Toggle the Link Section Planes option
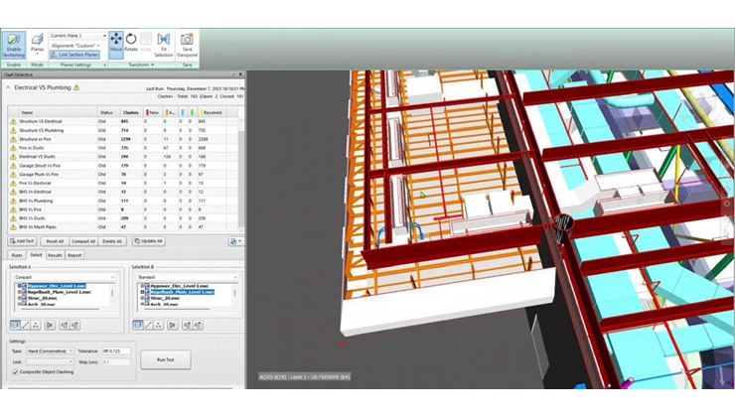Viewport: 735px width, 417px height. (x=77, y=55)
